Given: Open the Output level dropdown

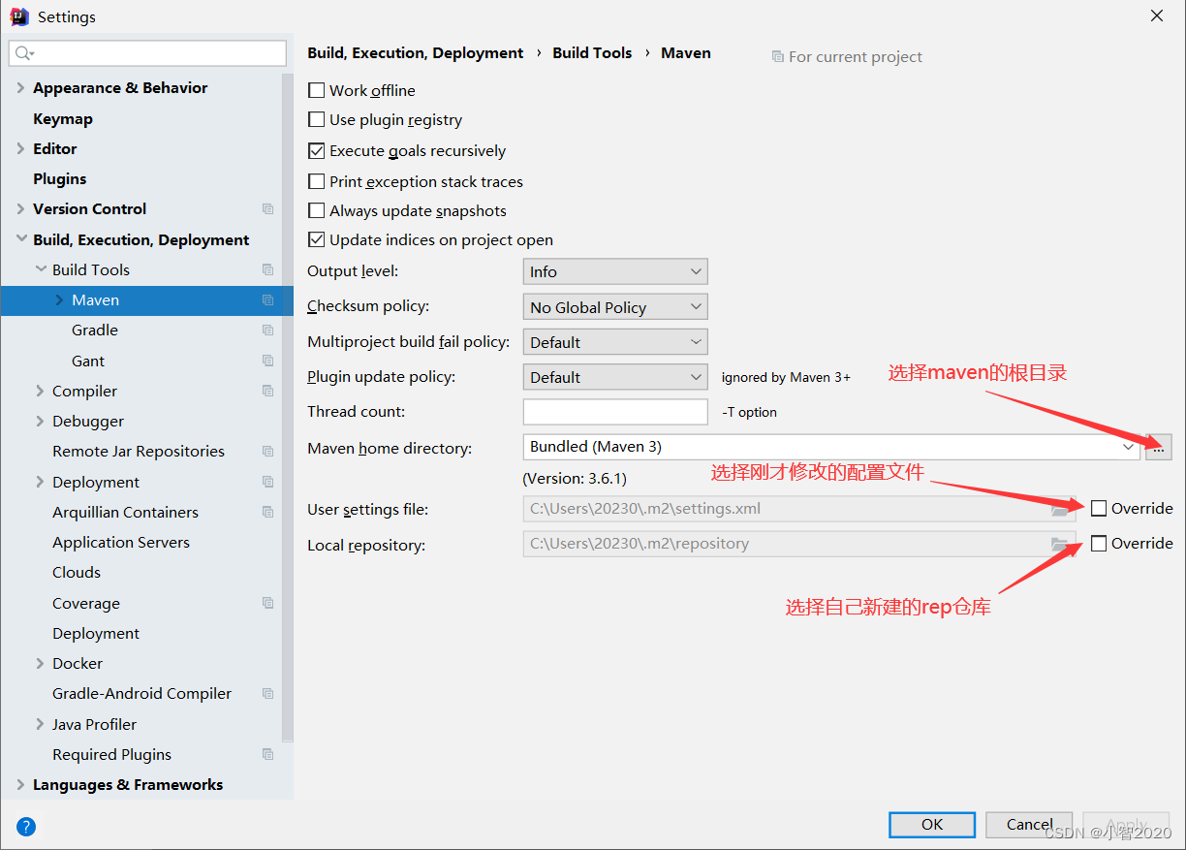Looking at the screenshot, I should 615,271.
